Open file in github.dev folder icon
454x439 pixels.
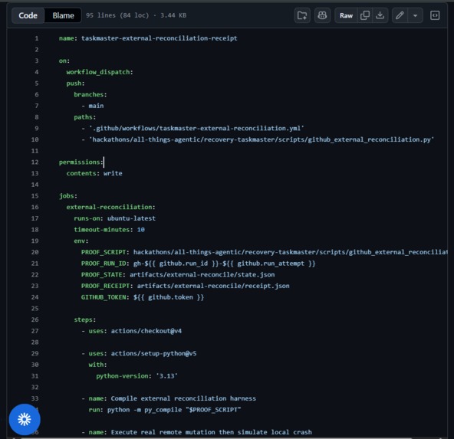pos(302,15)
